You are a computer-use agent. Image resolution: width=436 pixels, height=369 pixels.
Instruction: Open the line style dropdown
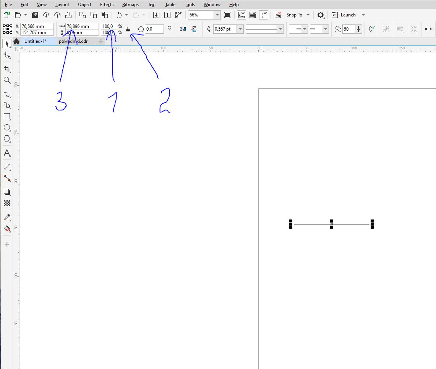pyautogui.click(x=280, y=29)
